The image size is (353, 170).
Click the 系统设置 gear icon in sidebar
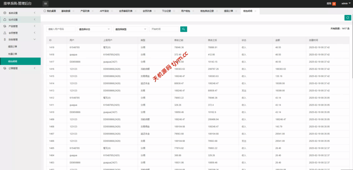point(5,13)
